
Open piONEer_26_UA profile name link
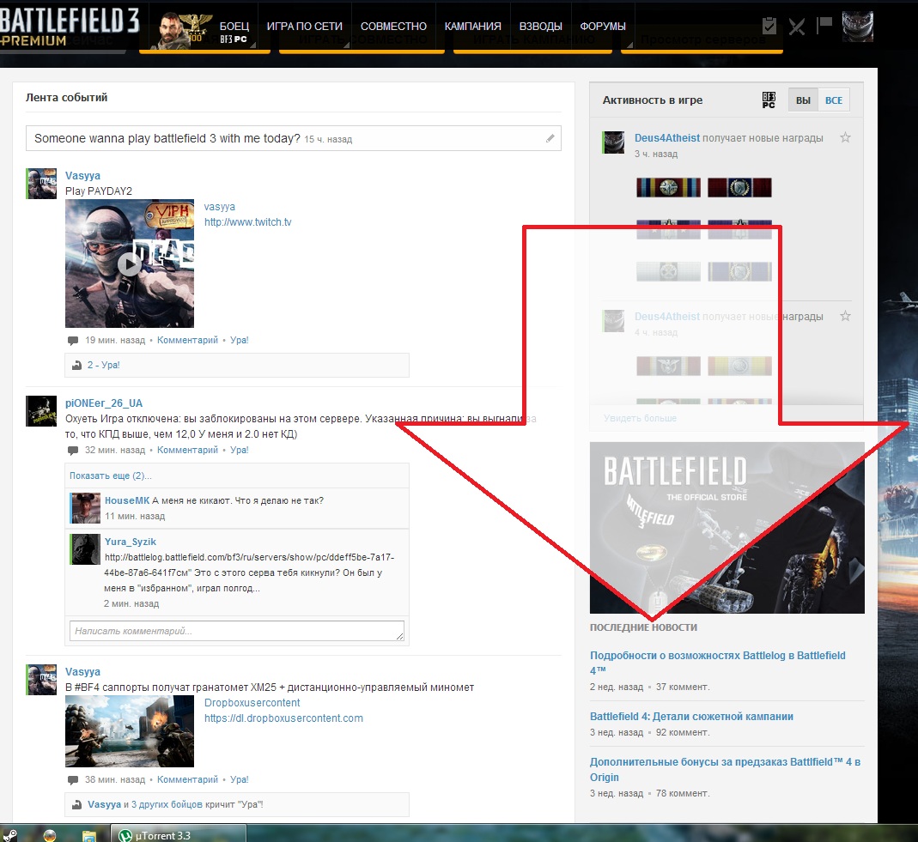(x=104, y=403)
